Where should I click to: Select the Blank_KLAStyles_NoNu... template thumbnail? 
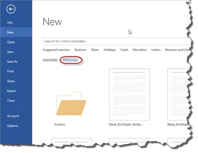coord(129,94)
